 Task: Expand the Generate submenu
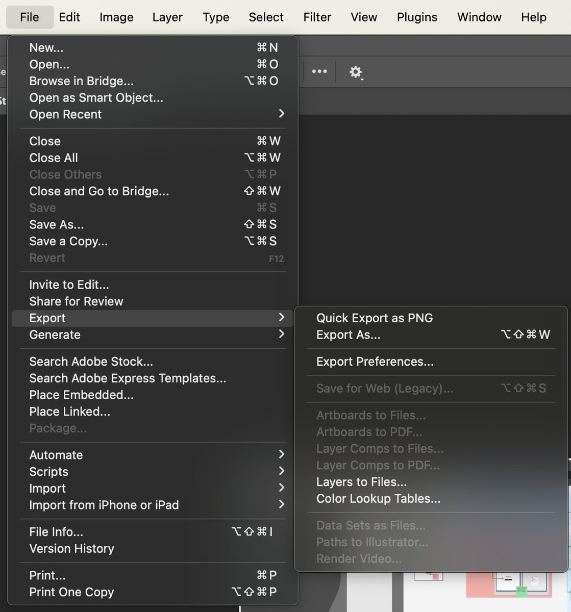pyautogui.click(x=153, y=335)
